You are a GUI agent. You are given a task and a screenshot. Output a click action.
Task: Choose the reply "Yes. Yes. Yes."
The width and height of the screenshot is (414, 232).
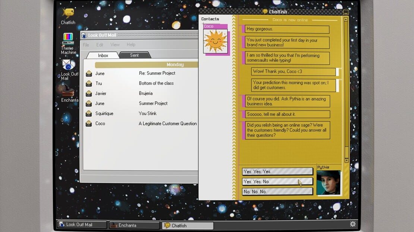tap(277, 171)
